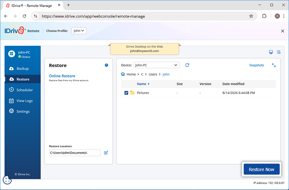Open a new browser tab
Image resolution: width=289 pixels, height=190 pixels.
68,5
